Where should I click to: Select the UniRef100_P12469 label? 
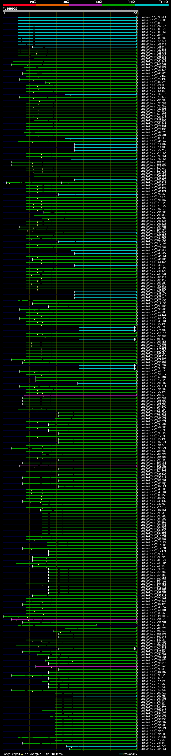[153, 76]
